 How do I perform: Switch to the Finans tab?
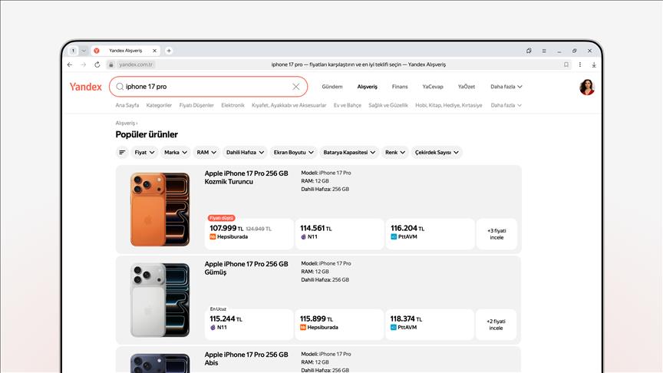click(400, 87)
